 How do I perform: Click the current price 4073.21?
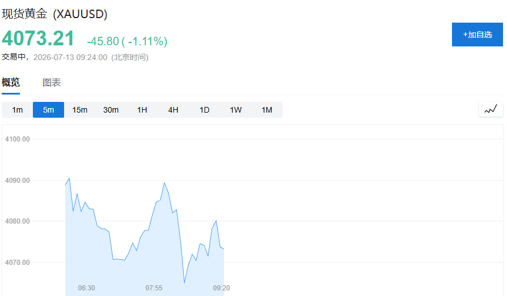click(x=38, y=38)
